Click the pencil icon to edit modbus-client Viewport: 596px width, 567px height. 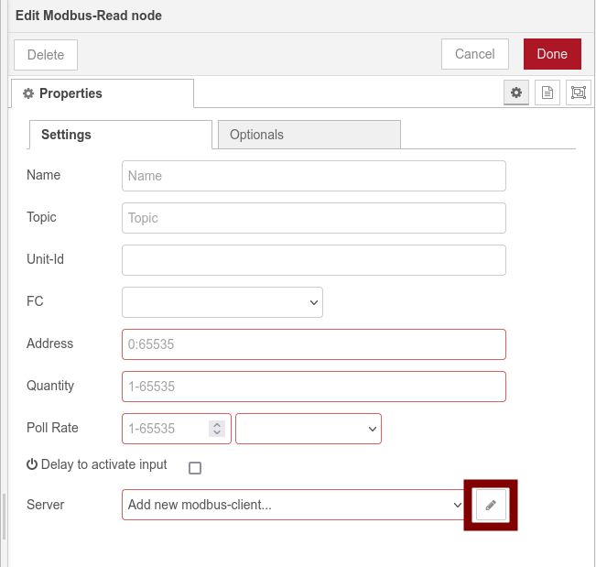[x=491, y=505]
